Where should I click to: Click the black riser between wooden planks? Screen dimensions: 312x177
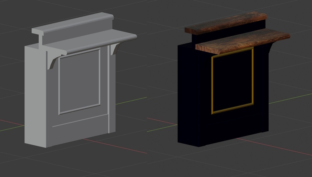(229, 32)
